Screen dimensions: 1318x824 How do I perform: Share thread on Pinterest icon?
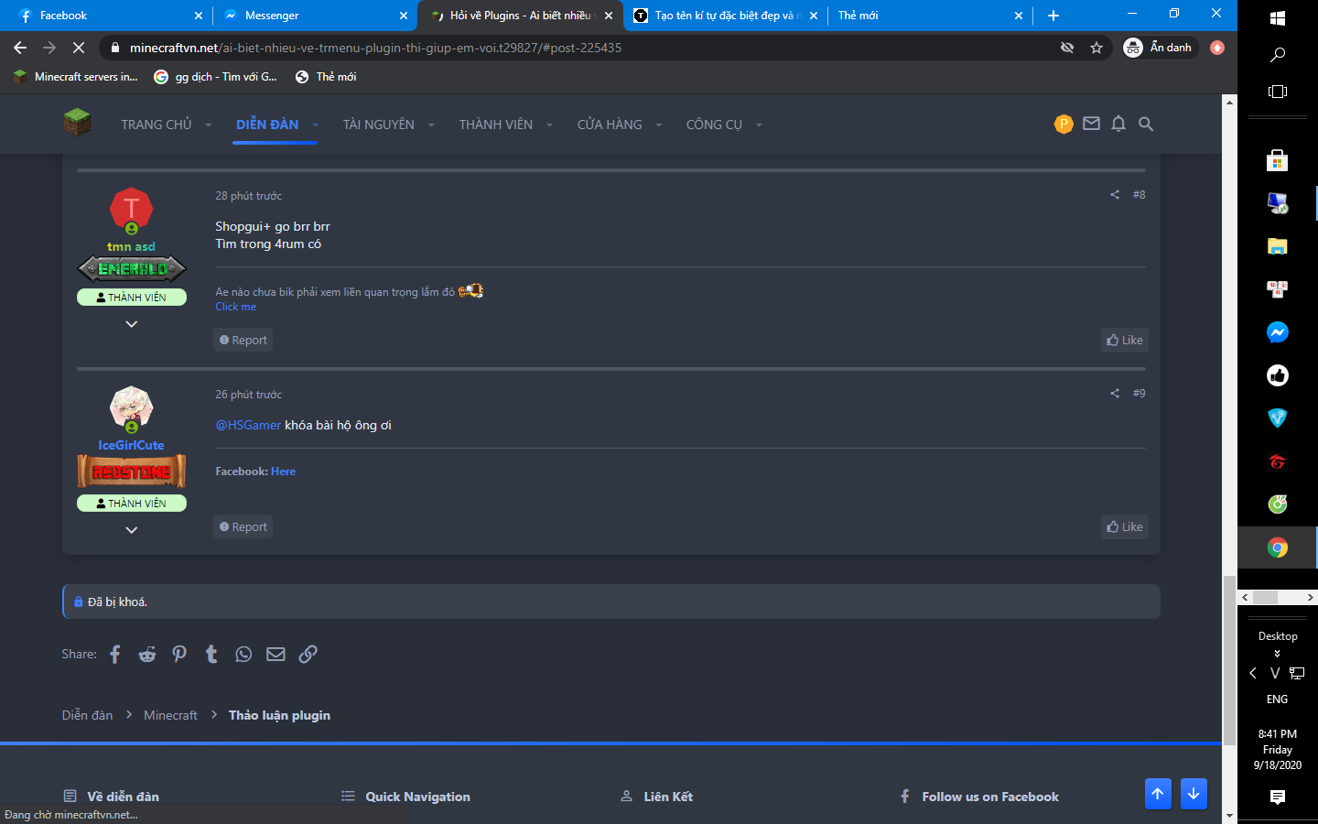tap(179, 654)
